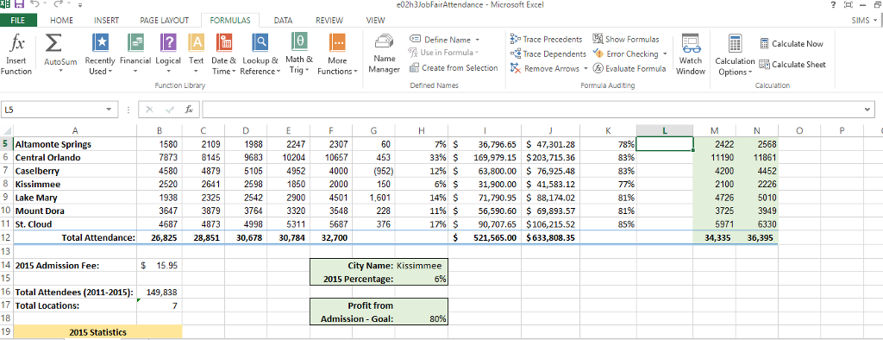Toggle Show Formulas

pos(626,39)
